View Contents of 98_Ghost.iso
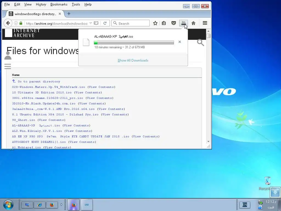Image resolution: width=281 pixels, height=211 pixels. pos(51,120)
